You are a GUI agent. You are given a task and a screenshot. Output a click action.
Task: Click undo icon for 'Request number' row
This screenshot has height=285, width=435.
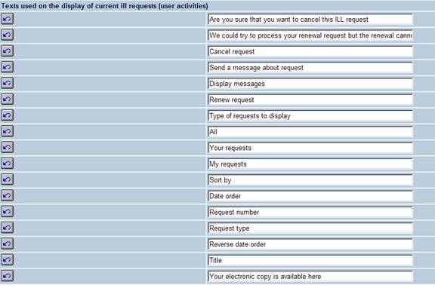[7, 212]
